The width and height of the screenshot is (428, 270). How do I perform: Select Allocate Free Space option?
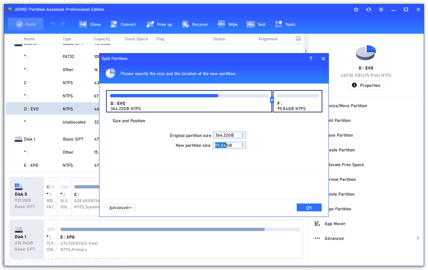tap(346, 165)
